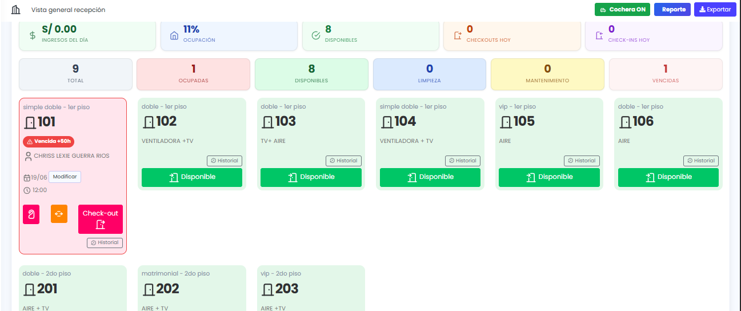This screenshot has width=741, height=311.
Task: Click the Modificar button in room 101
Action: pyautogui.click(x=65, y=177)
